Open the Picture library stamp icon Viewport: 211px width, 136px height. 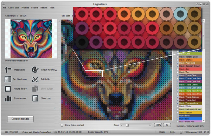8,89
